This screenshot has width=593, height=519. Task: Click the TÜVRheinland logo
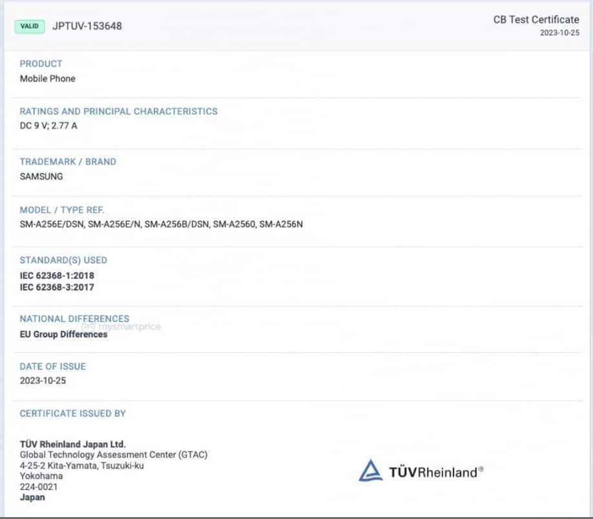pos(421,471)
